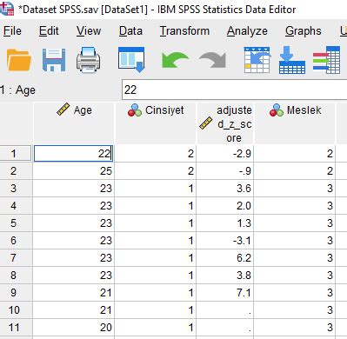Click Age cell 20 in row 11
Viewport: 347px width, 339px height.
[x=74, y=327]
